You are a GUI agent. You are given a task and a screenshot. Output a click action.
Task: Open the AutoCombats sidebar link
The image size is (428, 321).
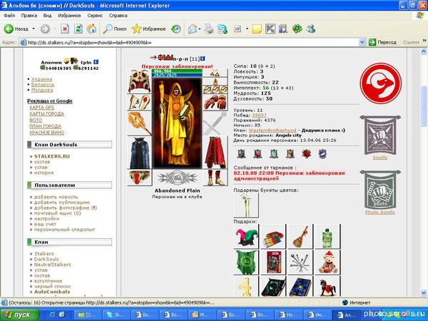pyautogui.click(x=52, y=292)
